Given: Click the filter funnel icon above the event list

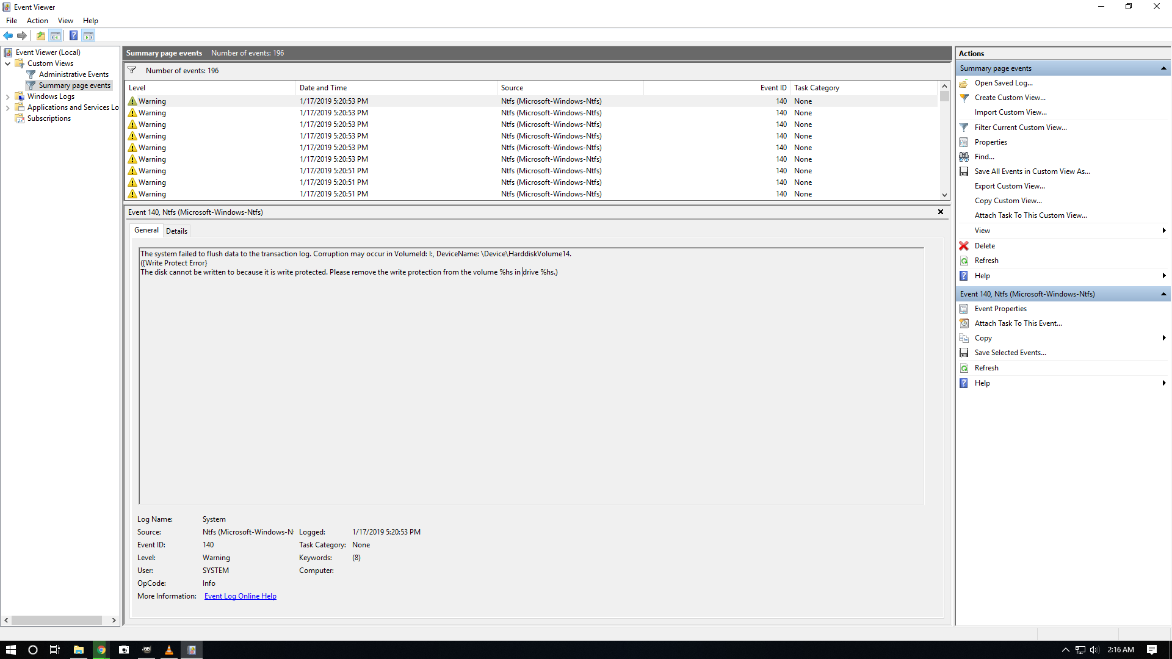Looking at the screenshot, I should point(132,70).
